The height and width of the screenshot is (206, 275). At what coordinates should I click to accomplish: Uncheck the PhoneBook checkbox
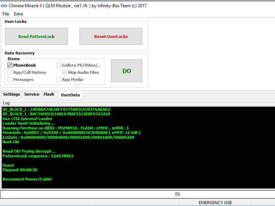(10, 65)
